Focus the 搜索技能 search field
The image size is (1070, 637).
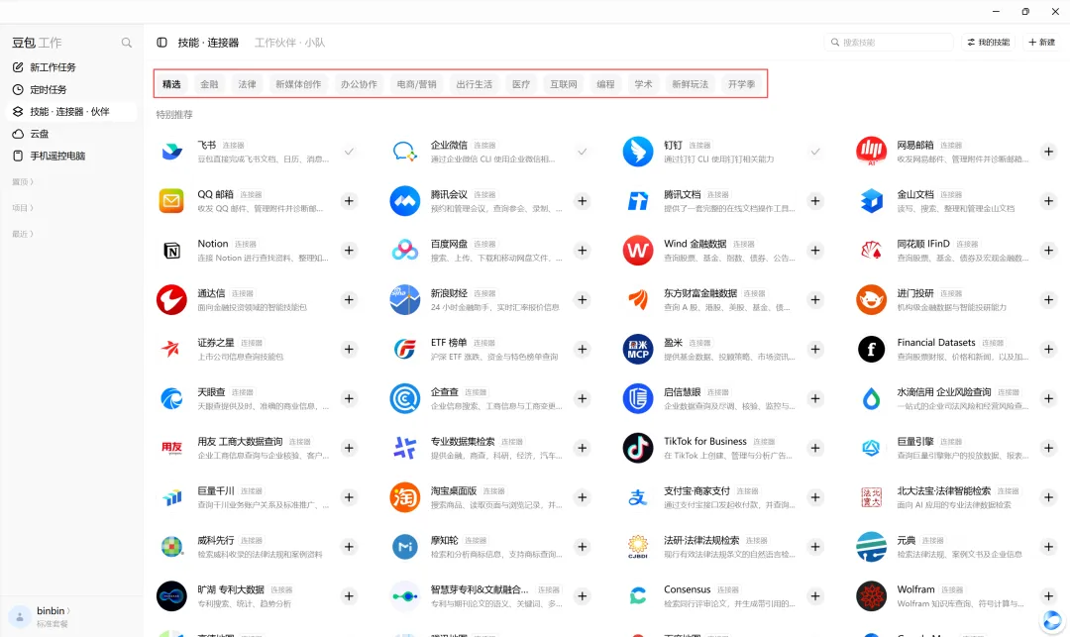coord(889,43)
